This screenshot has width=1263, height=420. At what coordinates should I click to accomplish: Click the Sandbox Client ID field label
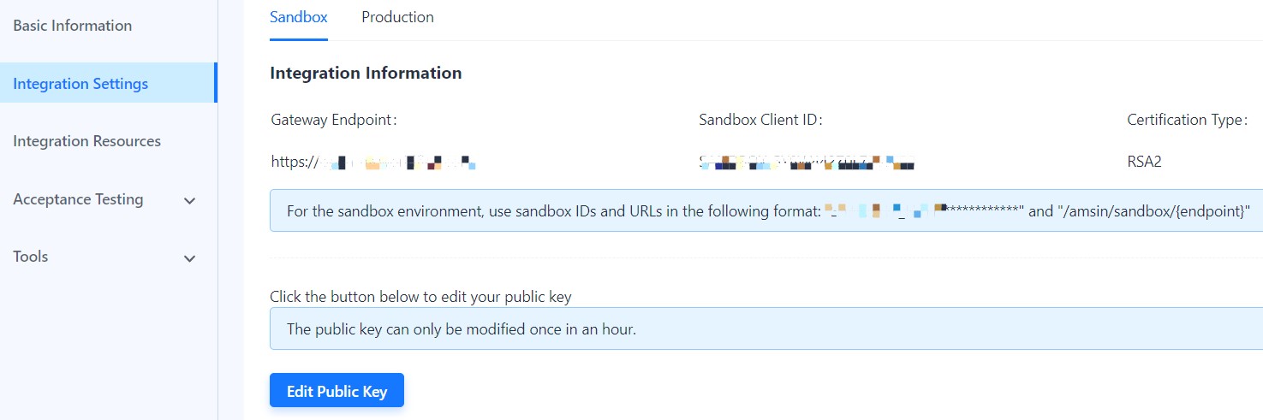(x=760, y=121)
